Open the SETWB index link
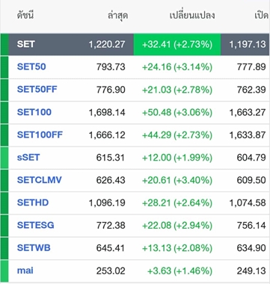Screen dimensions: 270x284 click(x=34, y=248)
